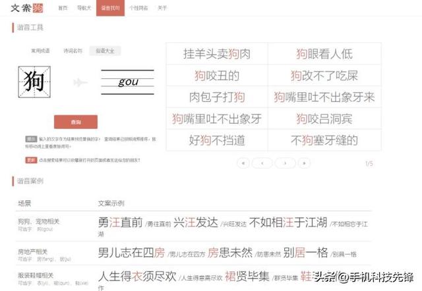422x291 pixels.
Task: Switch to the 常用成语 source tab
Action: [40, 51]
